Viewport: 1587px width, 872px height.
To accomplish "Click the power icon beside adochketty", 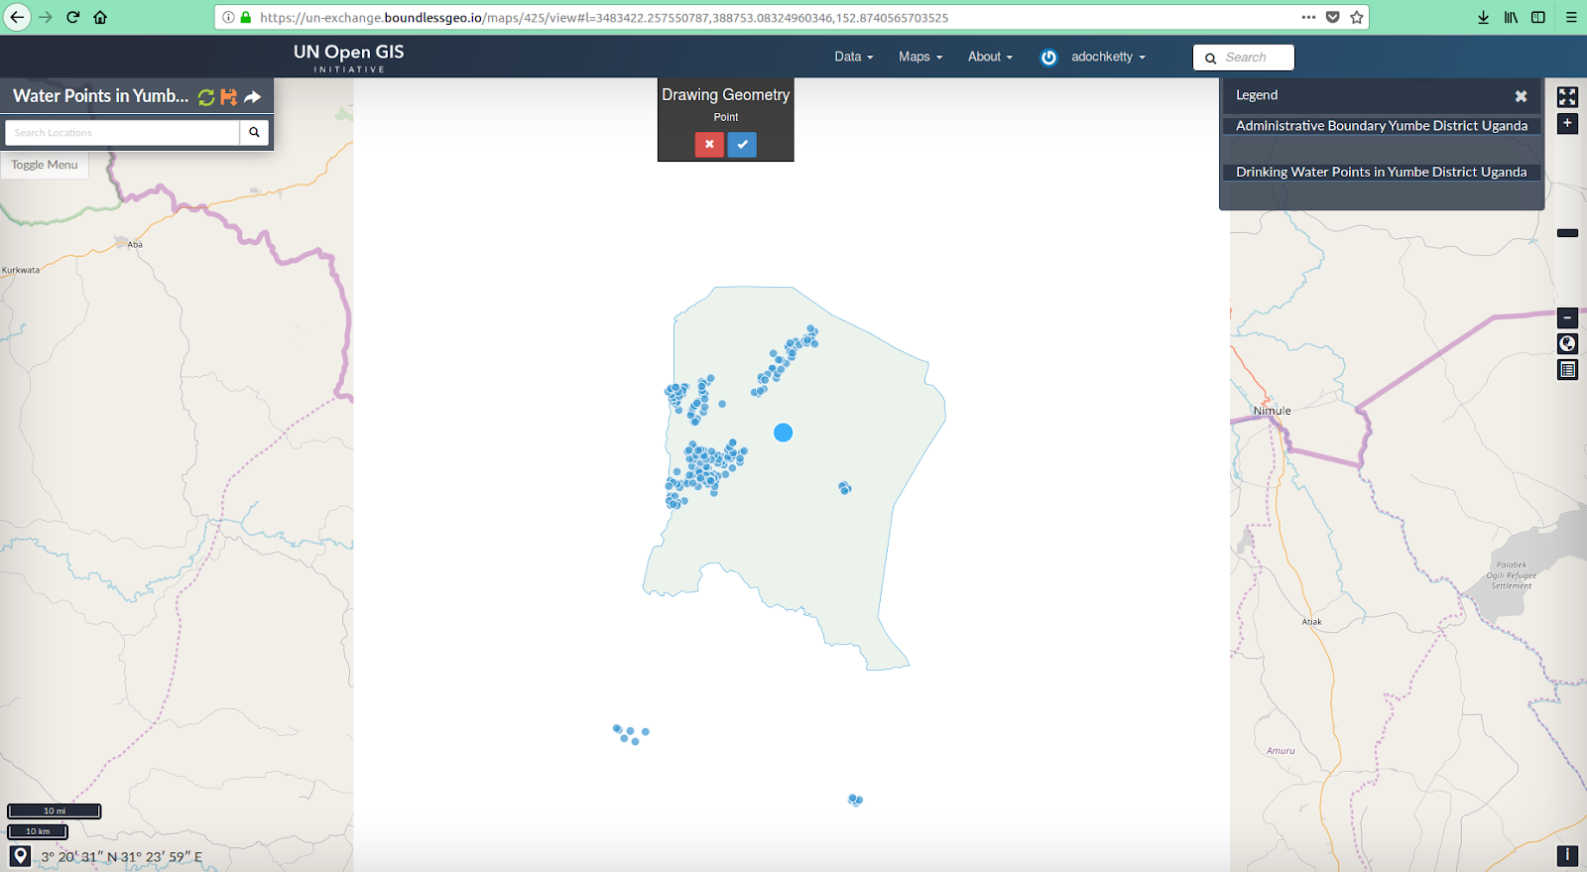I will [x=1048, y=58].
